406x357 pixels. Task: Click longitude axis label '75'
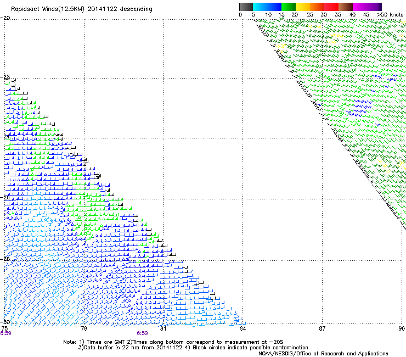pyautogui.click(x=4, y=328)
